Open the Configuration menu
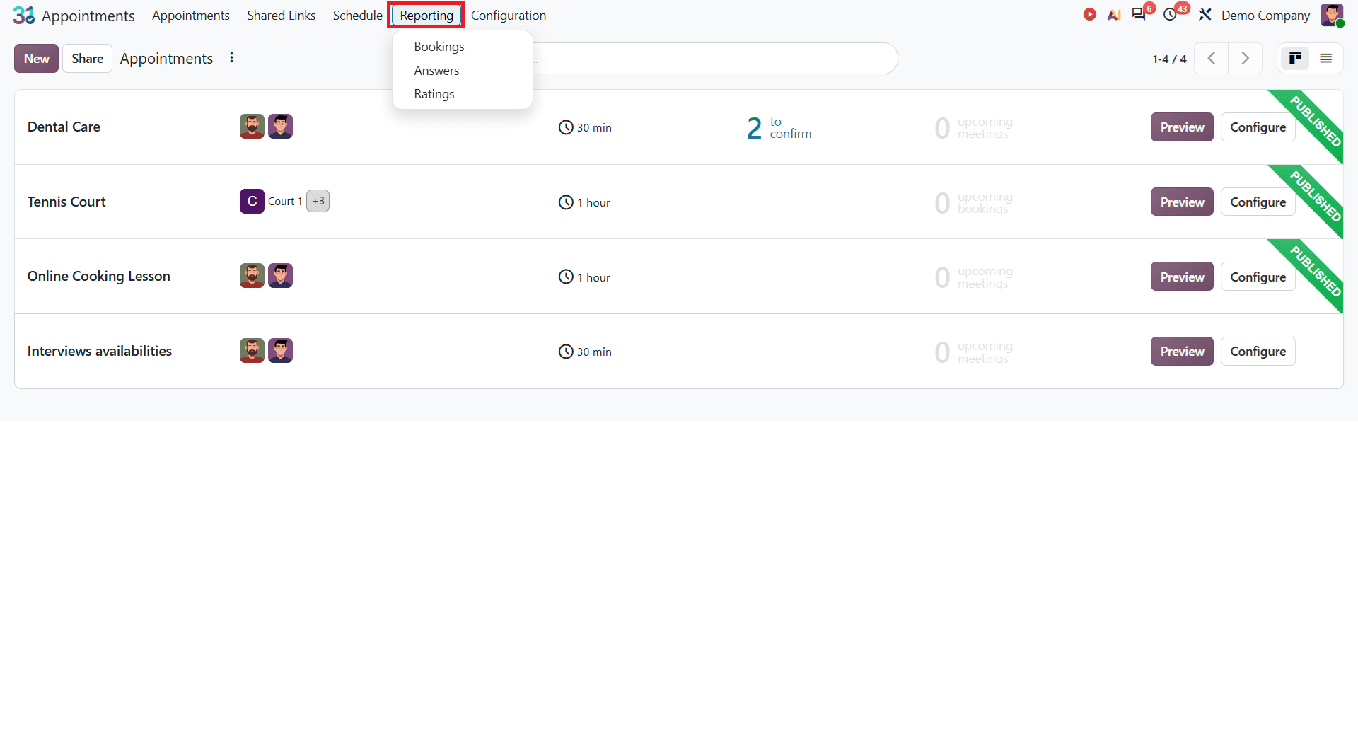 click(x=509, y=15)
